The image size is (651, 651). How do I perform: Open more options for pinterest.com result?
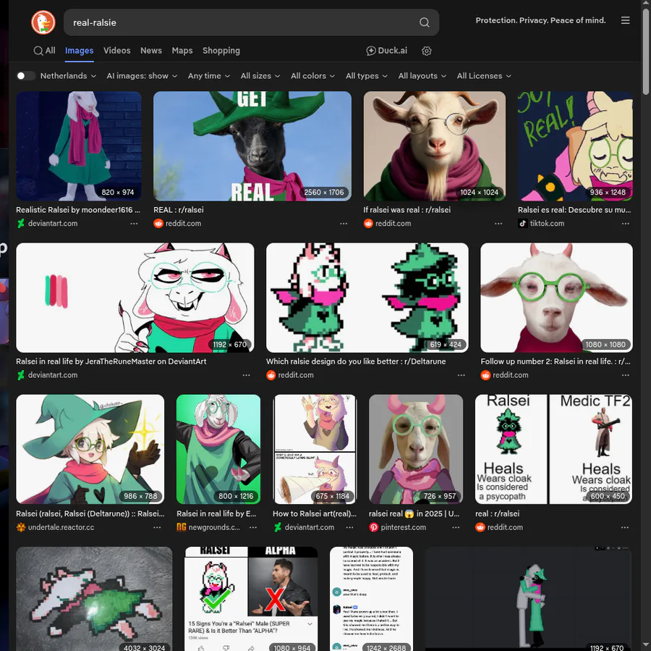[456, 527]
